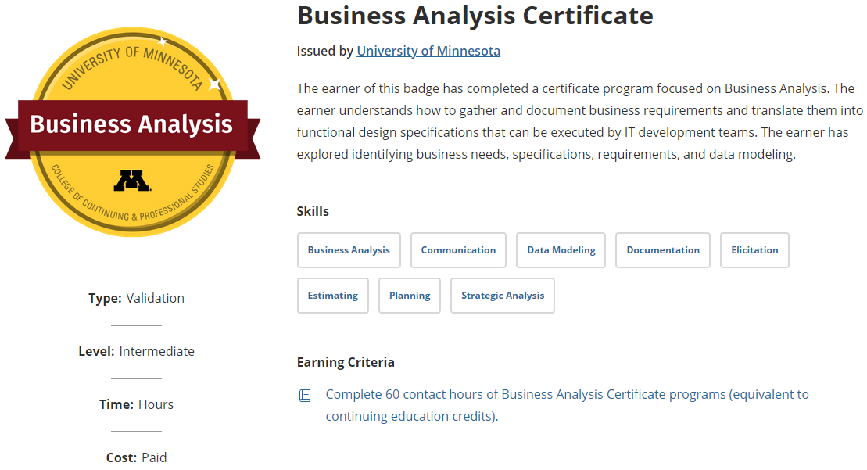
Task: Select the Elicitation skill tag
Action: [x=754, y=249]
